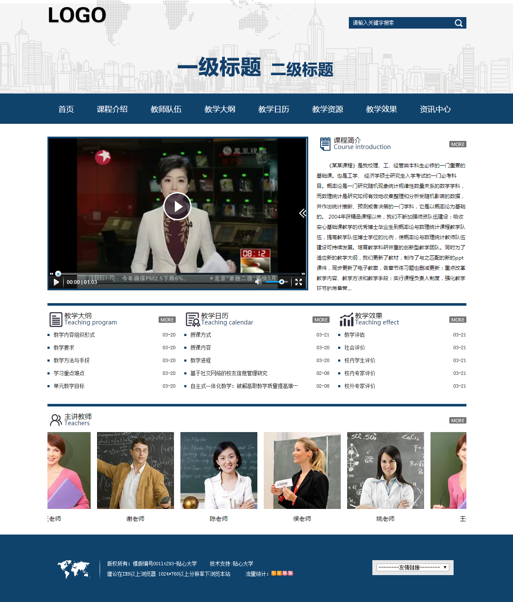Click the video progress bar handle
Screen dimensions: 513x602
(x=58, y=274)
